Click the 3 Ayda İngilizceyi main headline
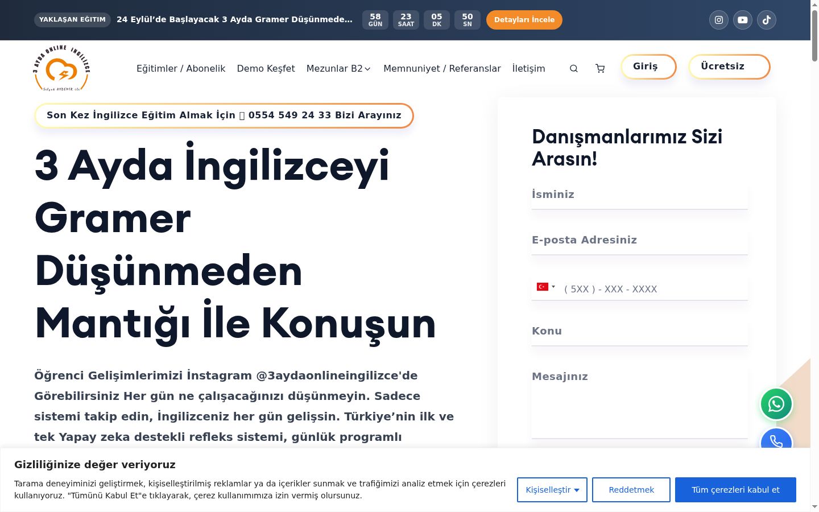This screenshot has height=512, width=819. [x=235, y=245]
